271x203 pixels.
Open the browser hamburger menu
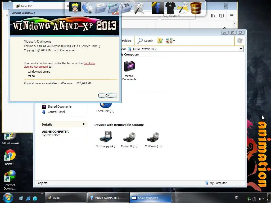coord(232,16)
